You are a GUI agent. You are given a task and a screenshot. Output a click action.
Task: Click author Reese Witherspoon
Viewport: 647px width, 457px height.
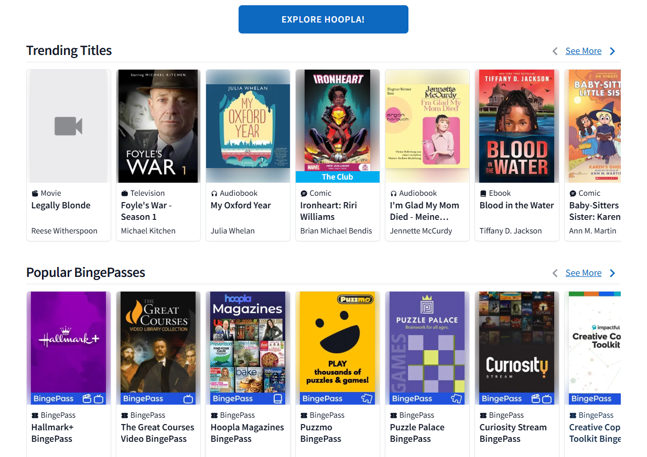64,231
